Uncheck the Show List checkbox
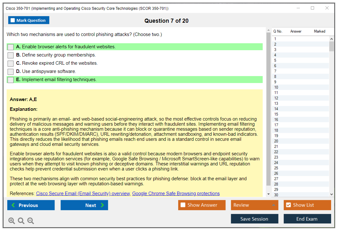 tap(288, 205)
